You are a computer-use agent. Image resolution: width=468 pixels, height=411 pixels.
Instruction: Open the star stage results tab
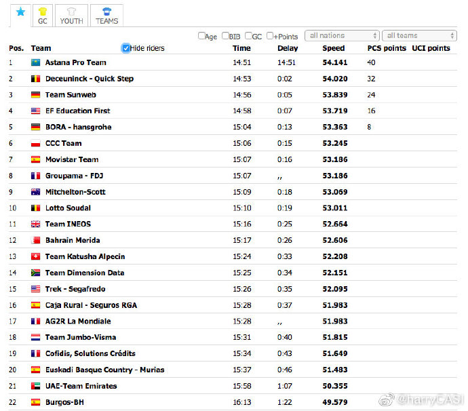coord(20,16)
